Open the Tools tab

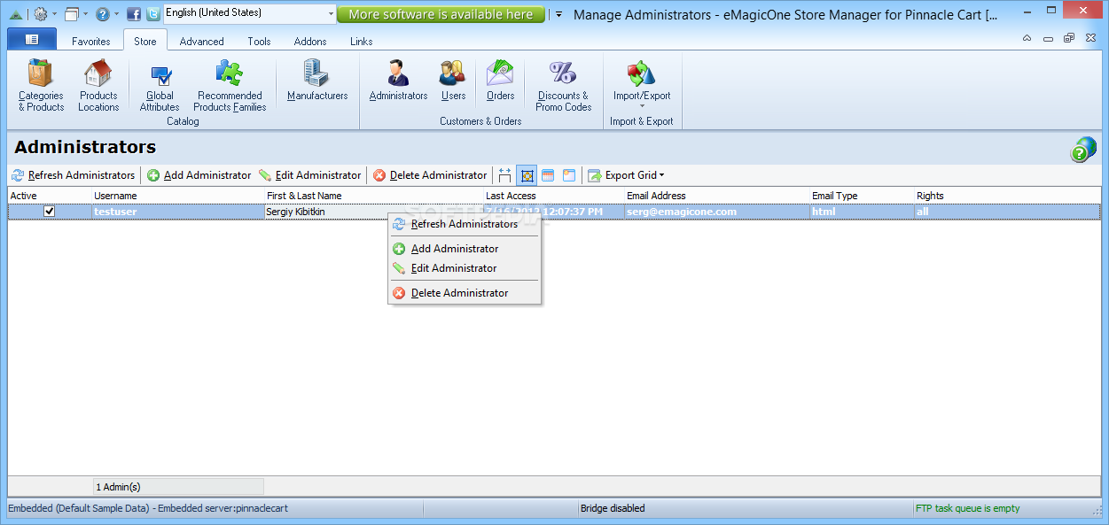click(259, 42)
